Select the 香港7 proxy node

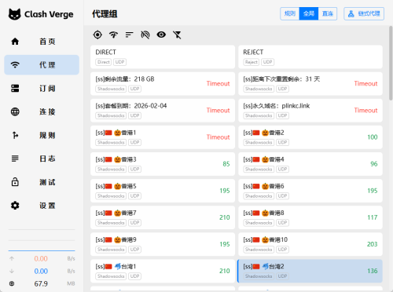[163, 217]
